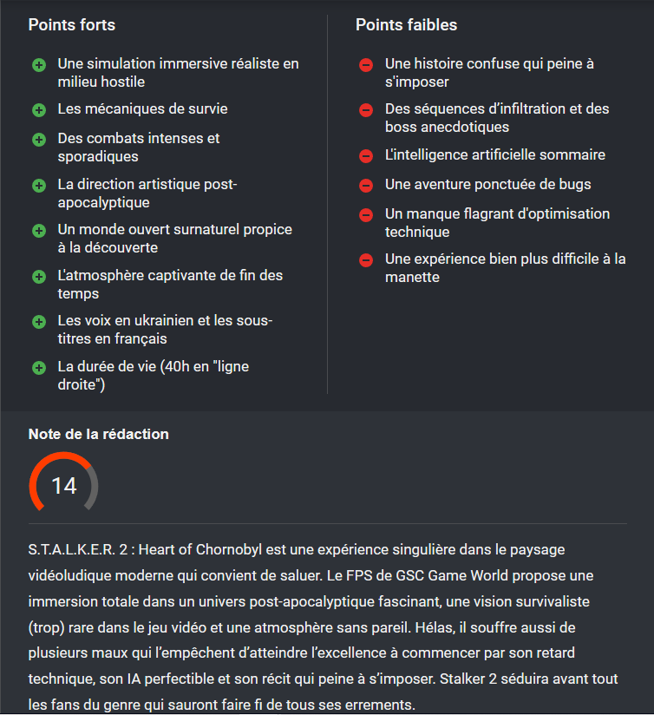The image size is (654, 715).
Task: Click the plus icon beside "La direction artistique"
Action: pyautogui.click(x=39, y=186)
